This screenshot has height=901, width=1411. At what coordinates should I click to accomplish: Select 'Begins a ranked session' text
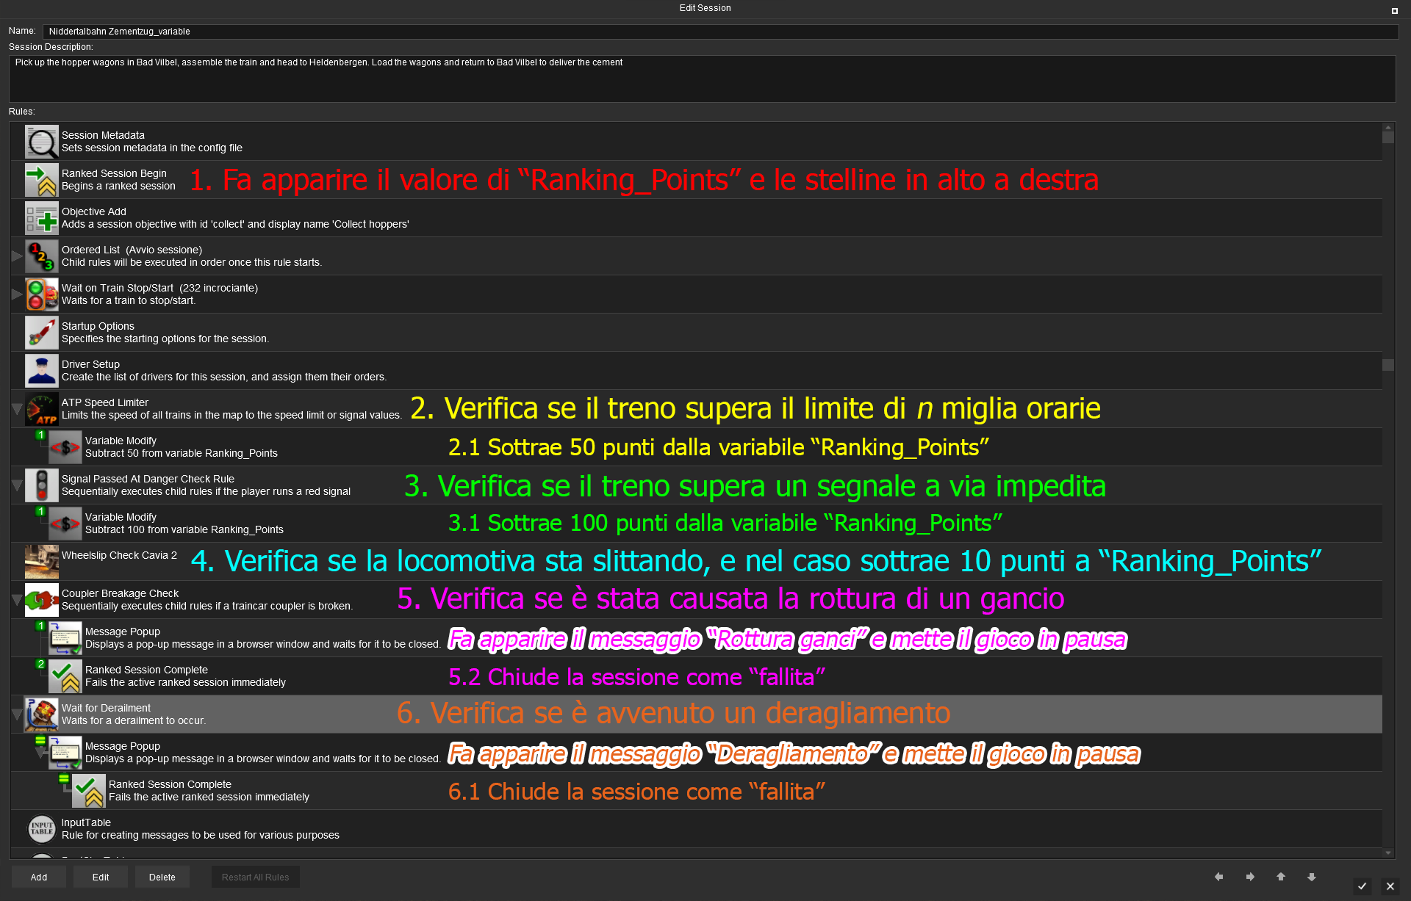(x=118, y=186)
